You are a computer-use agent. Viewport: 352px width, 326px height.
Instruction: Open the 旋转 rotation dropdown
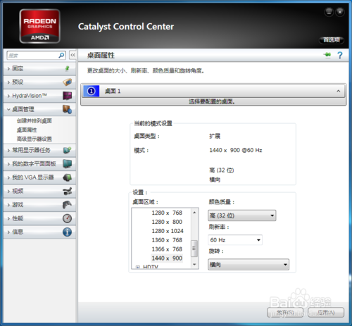tap(249, 265)
